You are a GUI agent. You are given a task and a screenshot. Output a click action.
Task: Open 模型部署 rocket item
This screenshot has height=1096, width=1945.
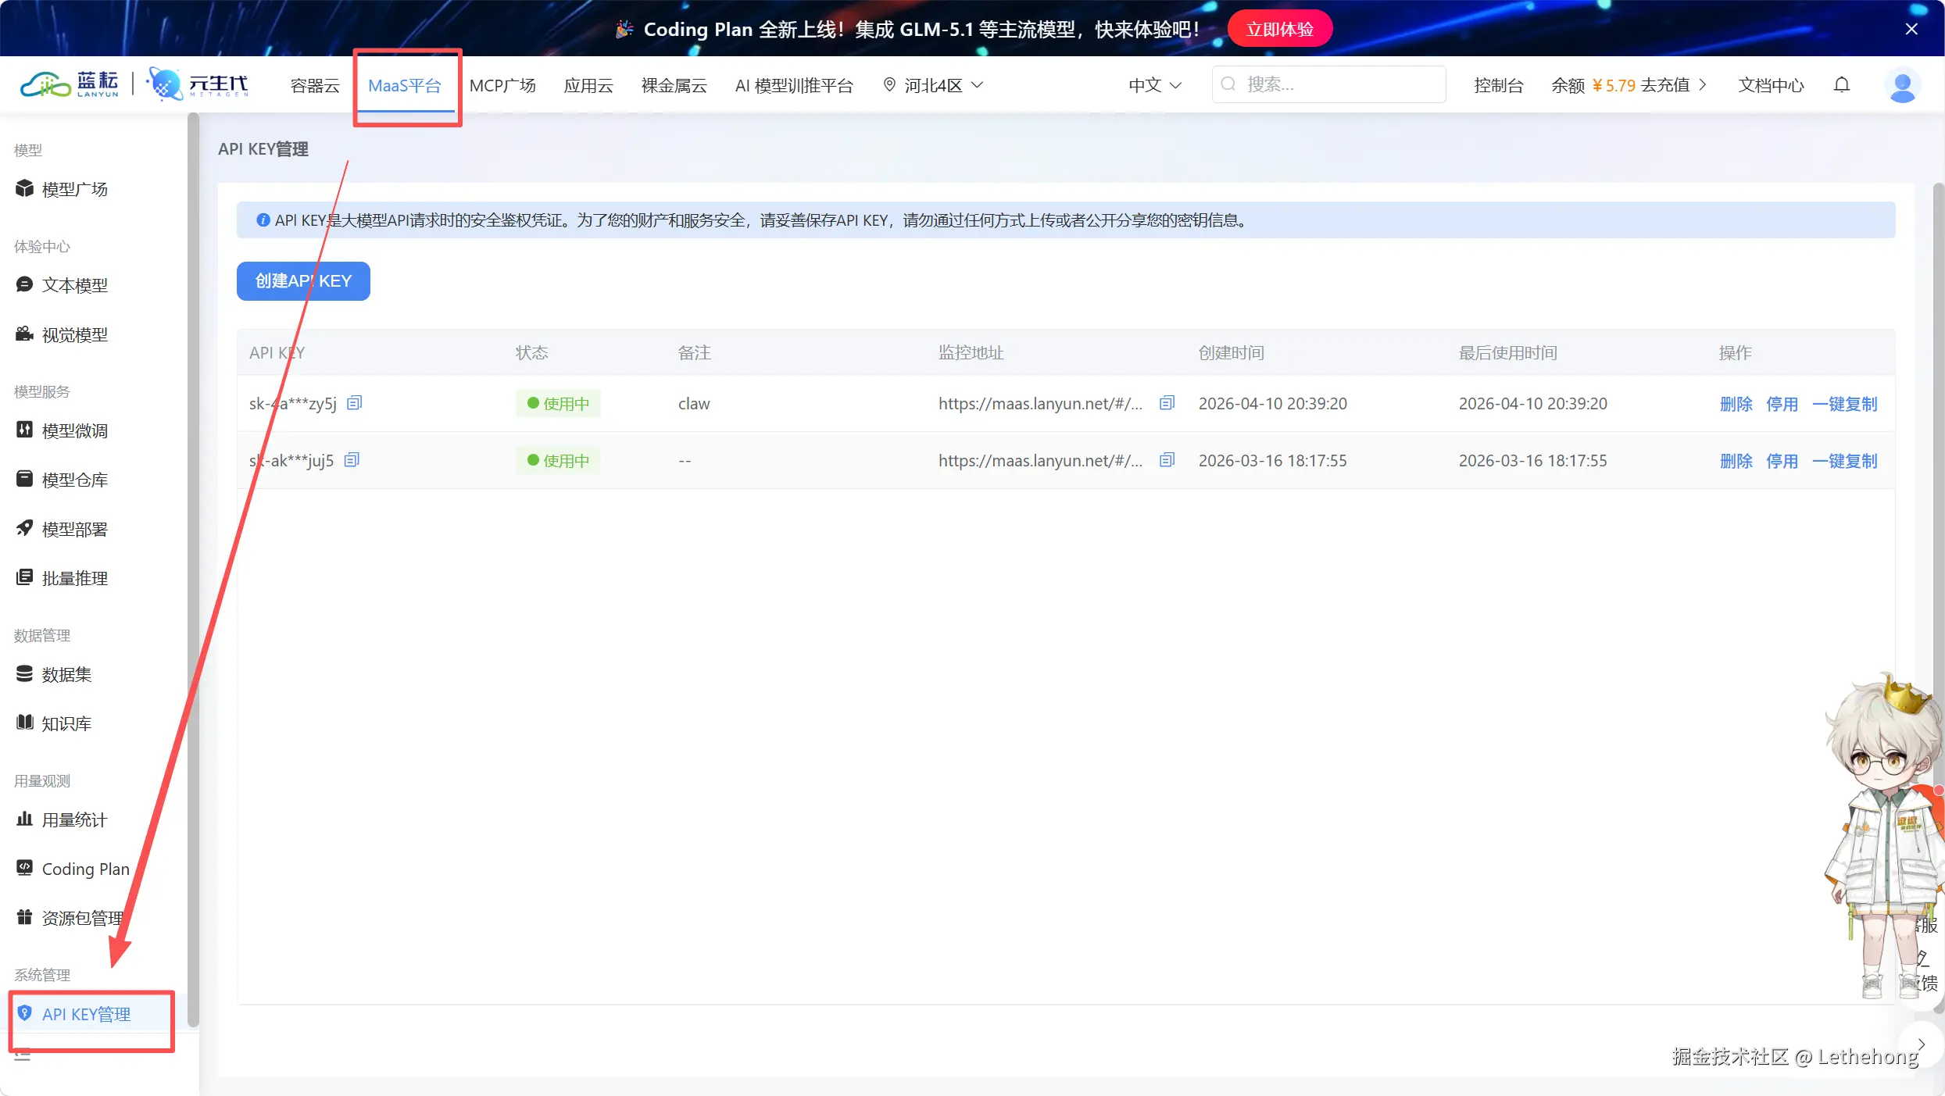pos(74,529)
